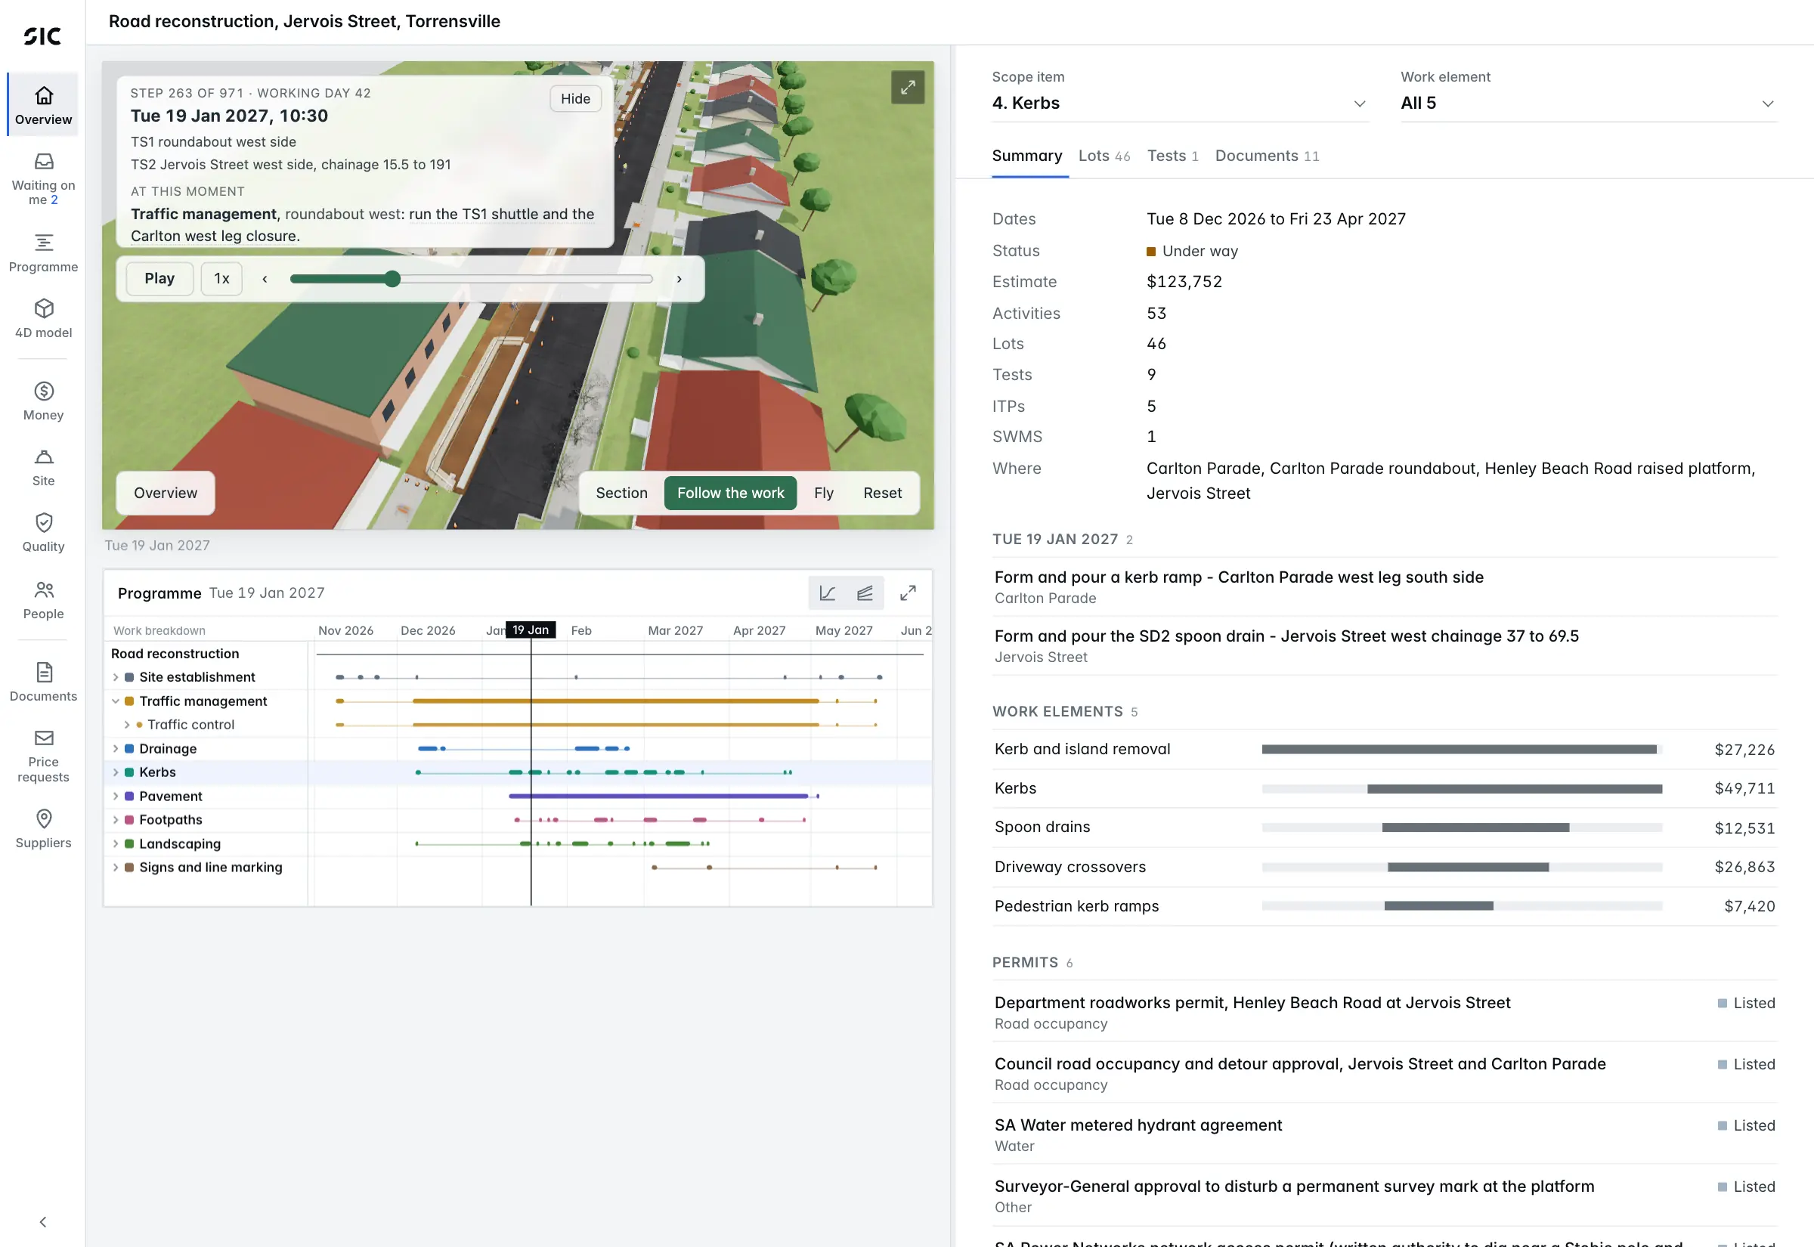Hide the step info card
The image size is (1814, 1247).
[576, 98]
